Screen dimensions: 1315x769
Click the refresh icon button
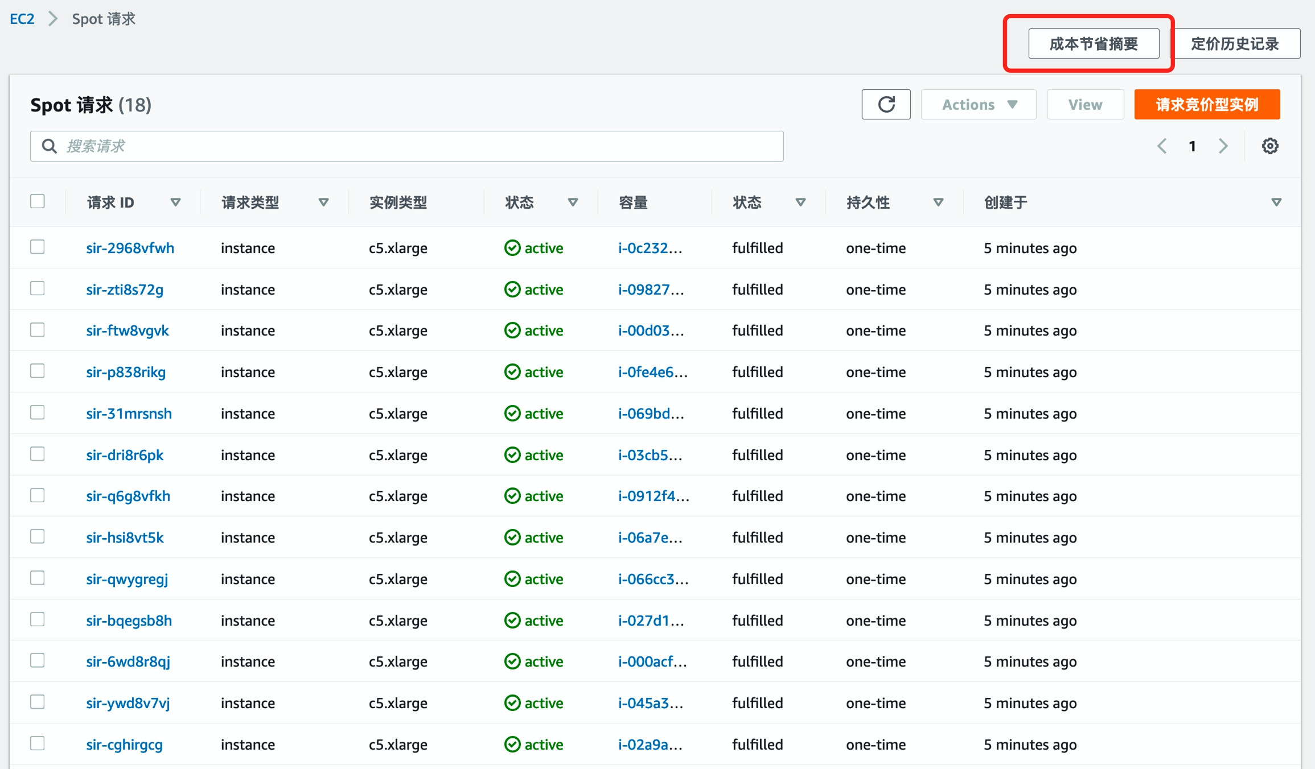click(x=886, y=105)
